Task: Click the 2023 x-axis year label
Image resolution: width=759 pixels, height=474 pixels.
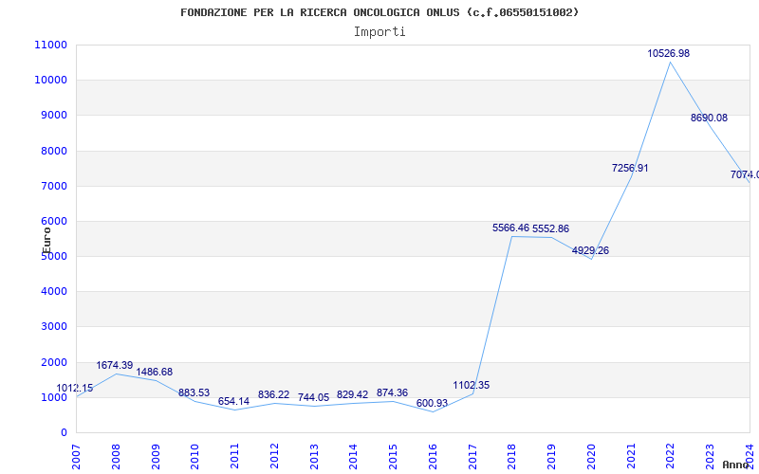Action: point(710,457)
